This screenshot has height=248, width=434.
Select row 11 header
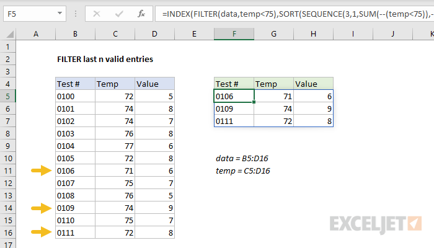click(x=7, y=170)
